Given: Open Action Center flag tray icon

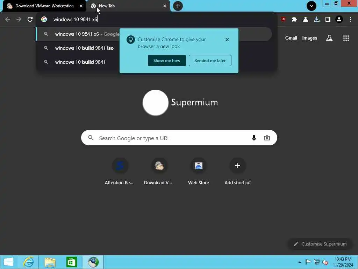Looking at the screenshot, I should tap(308, 262).
